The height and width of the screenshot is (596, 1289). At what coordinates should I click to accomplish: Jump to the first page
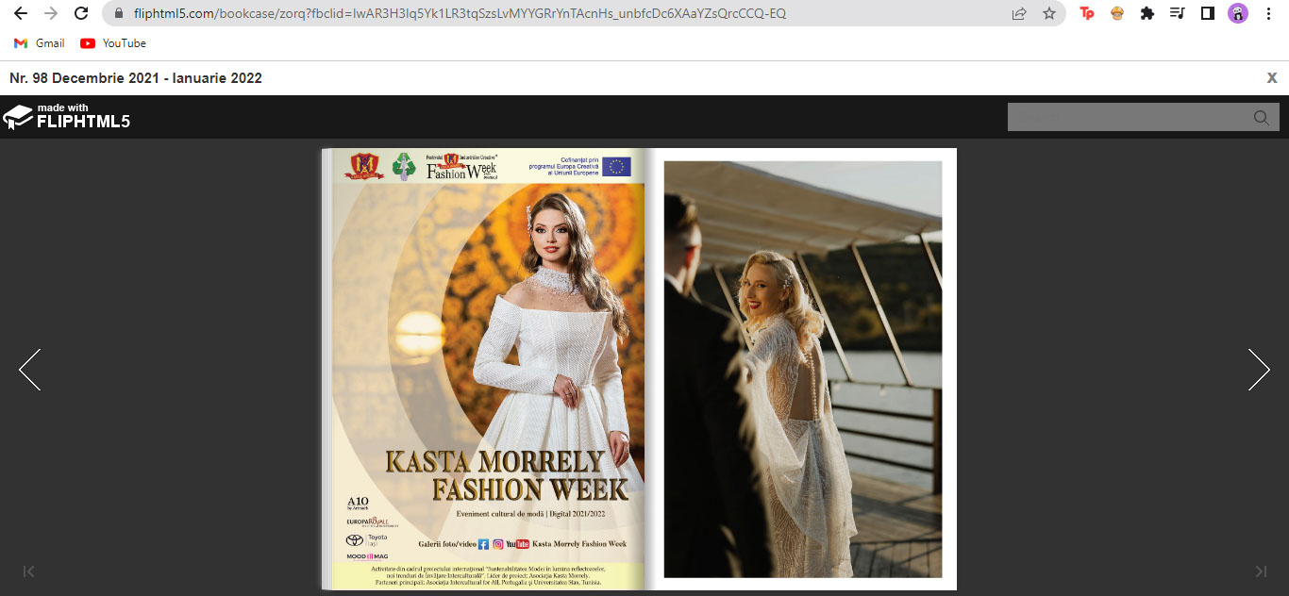(x=29, y=571)
